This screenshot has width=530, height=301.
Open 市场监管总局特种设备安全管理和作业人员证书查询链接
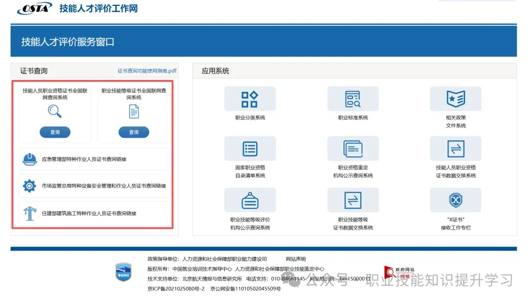point(94,186)
